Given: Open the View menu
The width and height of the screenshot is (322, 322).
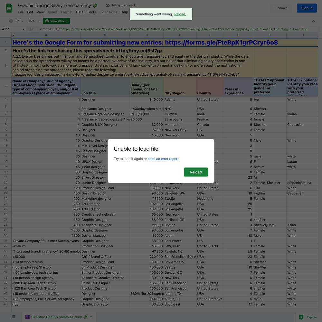Looking at the screenshot, I should point(41,12).
